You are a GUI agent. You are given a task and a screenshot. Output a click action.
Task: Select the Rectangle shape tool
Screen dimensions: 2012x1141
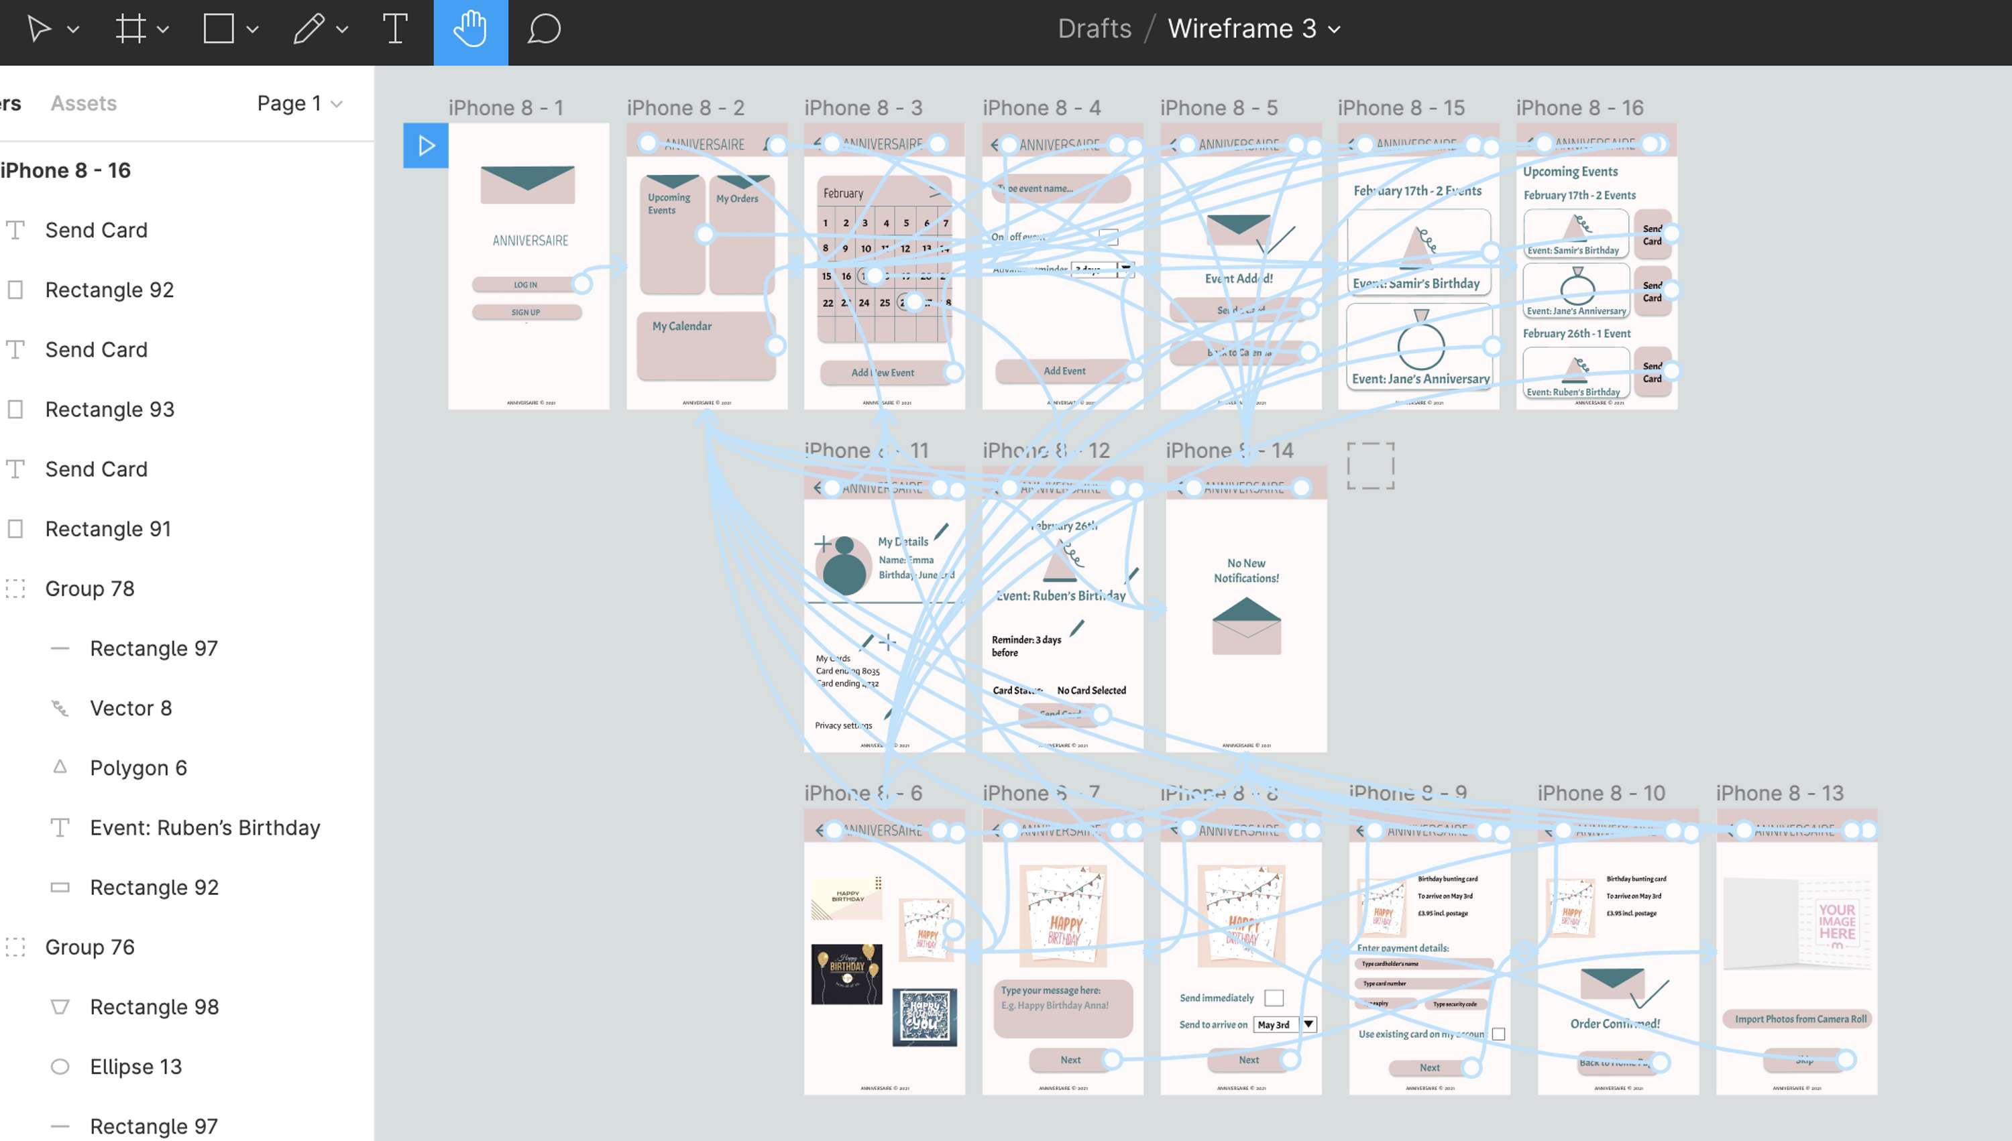[x=219, y=29]
